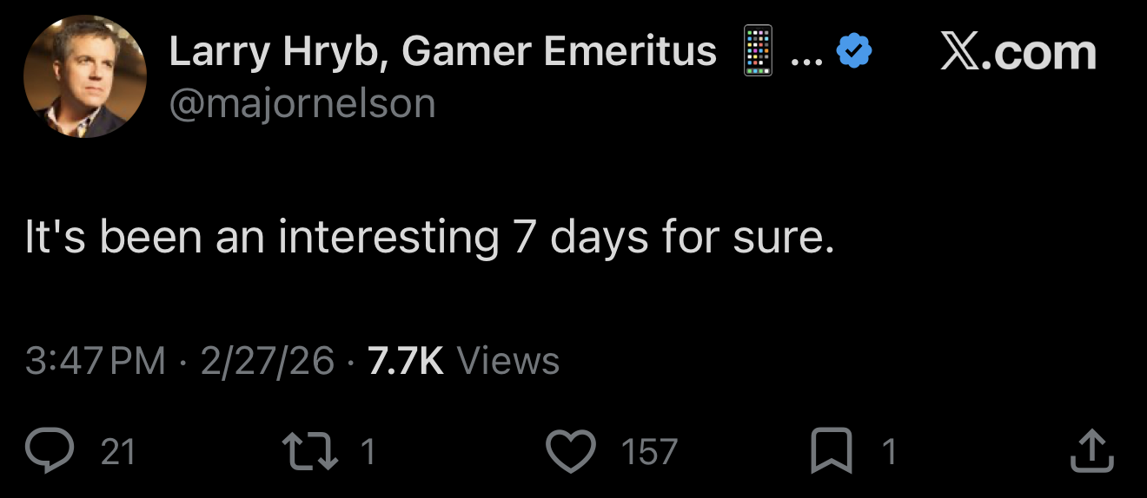Click the bookmark count 1
The height and width of the screenshot is (498, 1147).
(888, 452)
